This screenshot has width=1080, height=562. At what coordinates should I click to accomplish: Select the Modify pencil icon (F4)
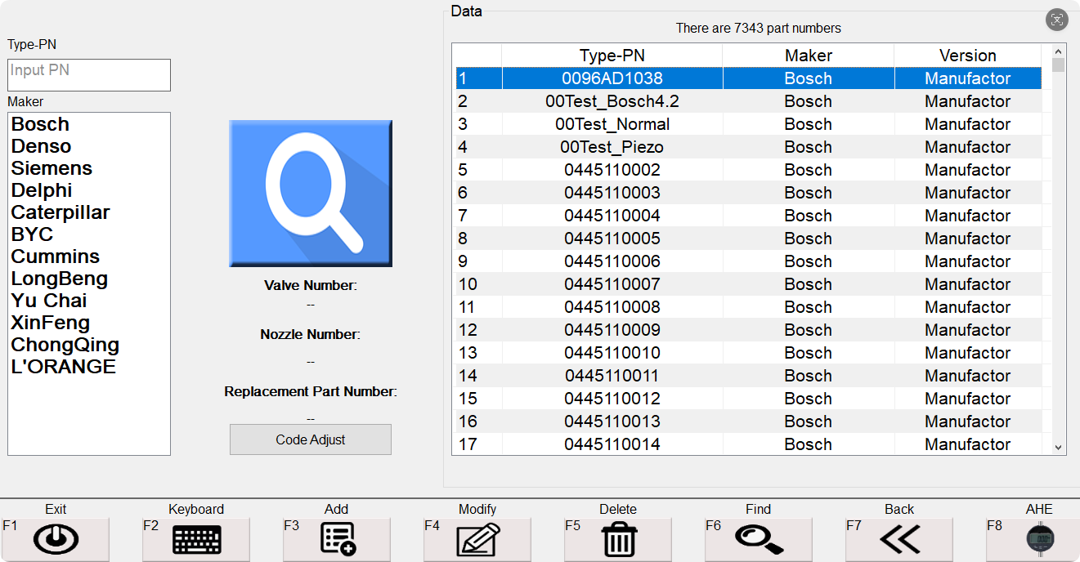[477, 539]
